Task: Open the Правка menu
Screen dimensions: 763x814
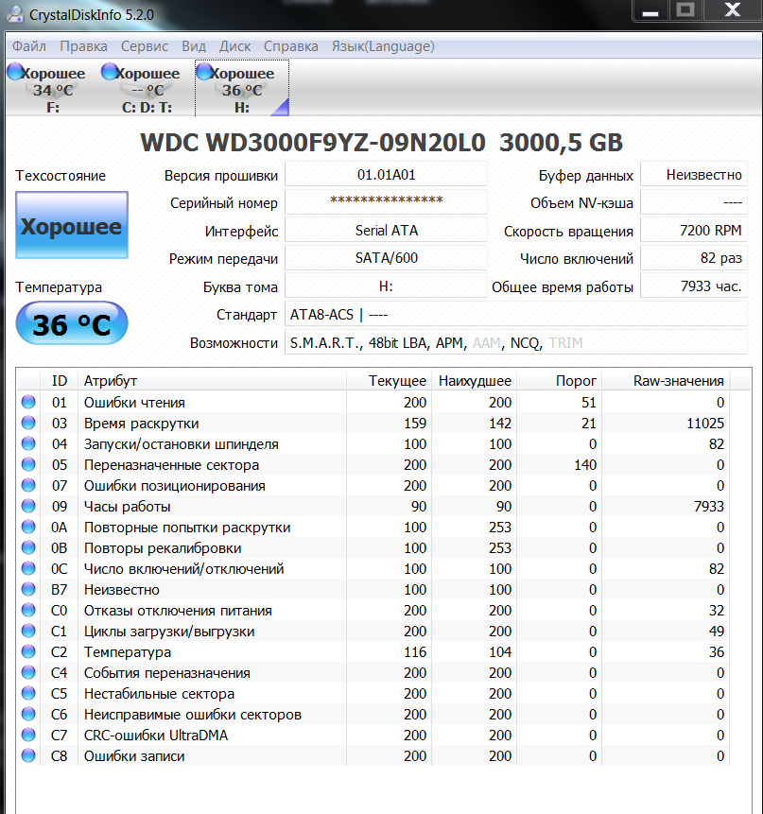Action: (x=83, y=46)
